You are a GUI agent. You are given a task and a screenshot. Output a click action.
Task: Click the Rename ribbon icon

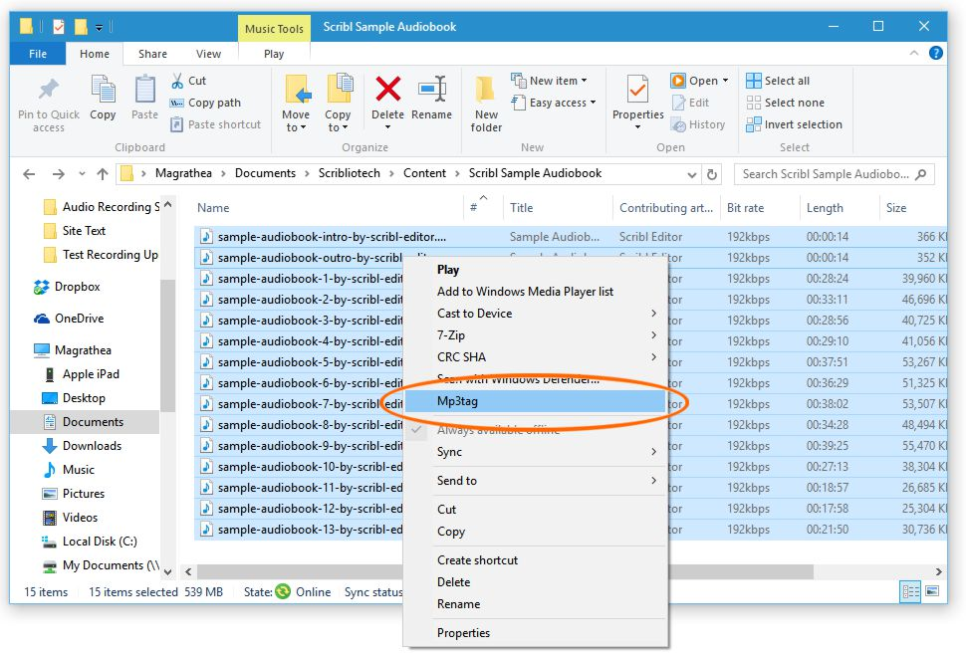coord(432,89)
